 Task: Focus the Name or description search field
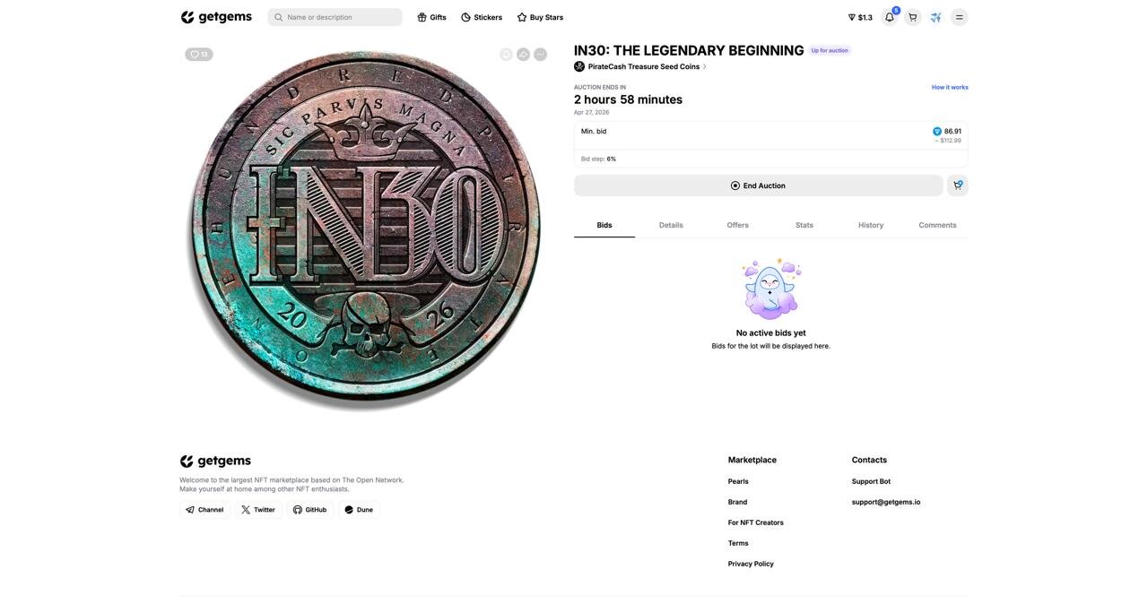(x=335, y=17)
